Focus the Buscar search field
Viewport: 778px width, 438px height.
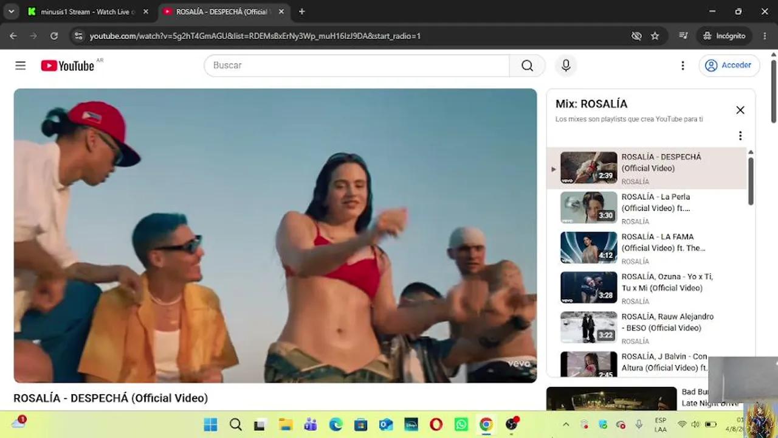tap(357, 66)
